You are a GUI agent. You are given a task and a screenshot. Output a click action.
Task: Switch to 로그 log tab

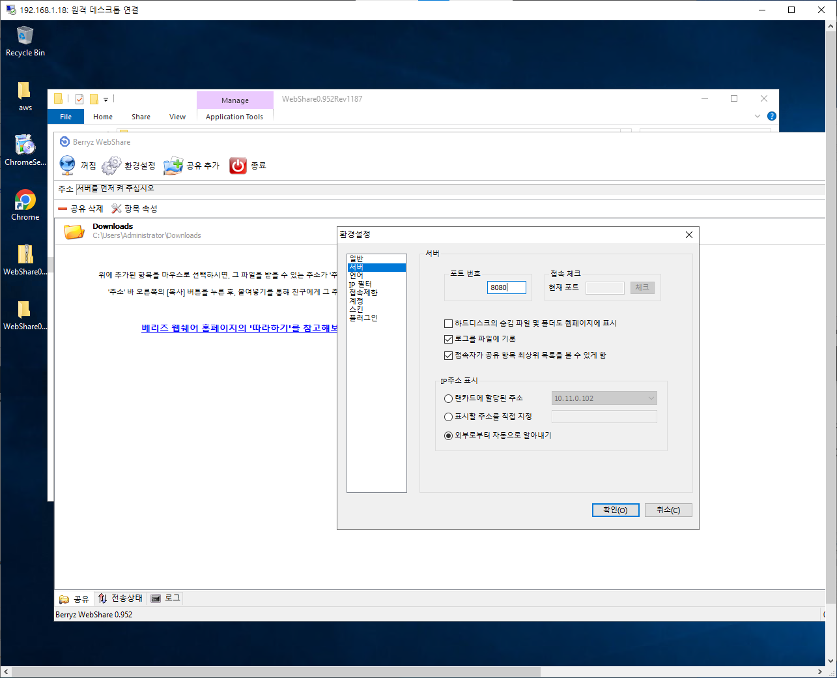(165, 598)
